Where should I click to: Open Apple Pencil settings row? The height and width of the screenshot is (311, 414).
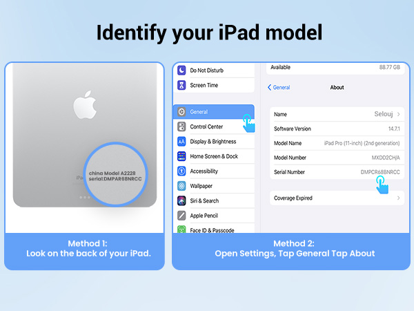tap(214, 216)
